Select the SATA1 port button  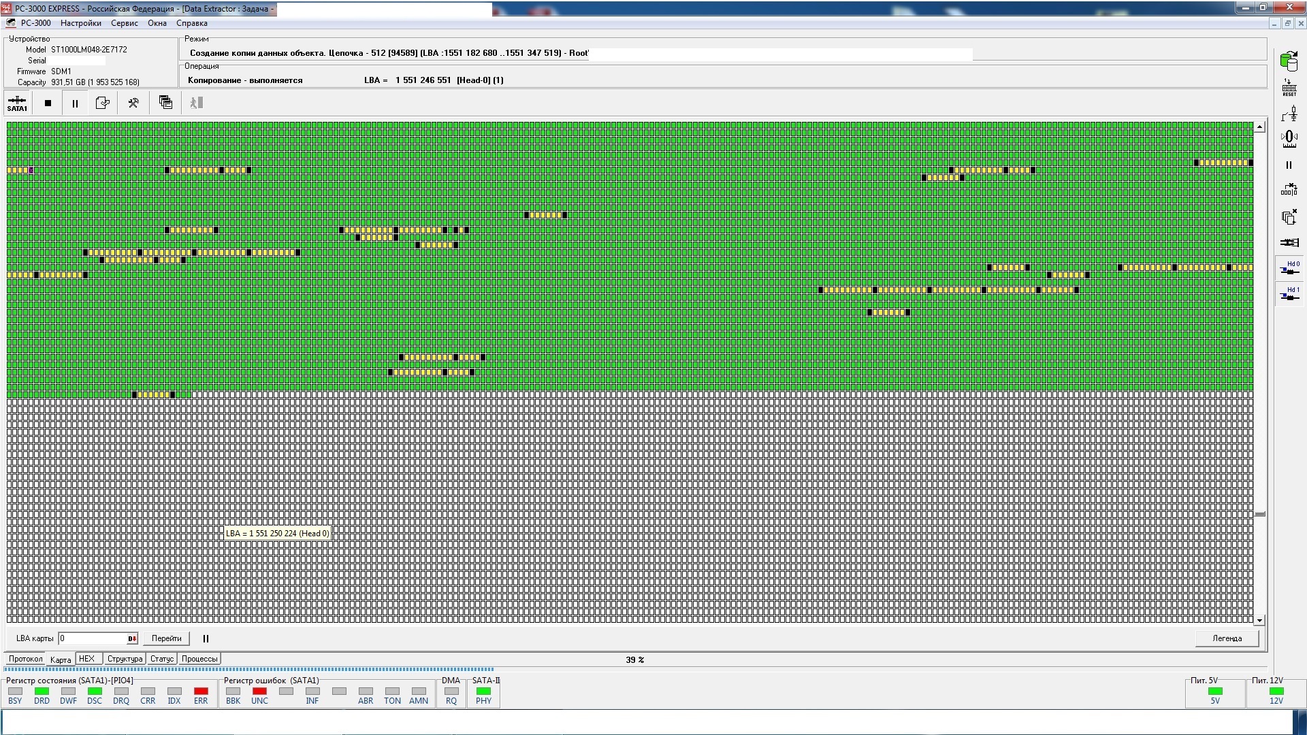17,103
